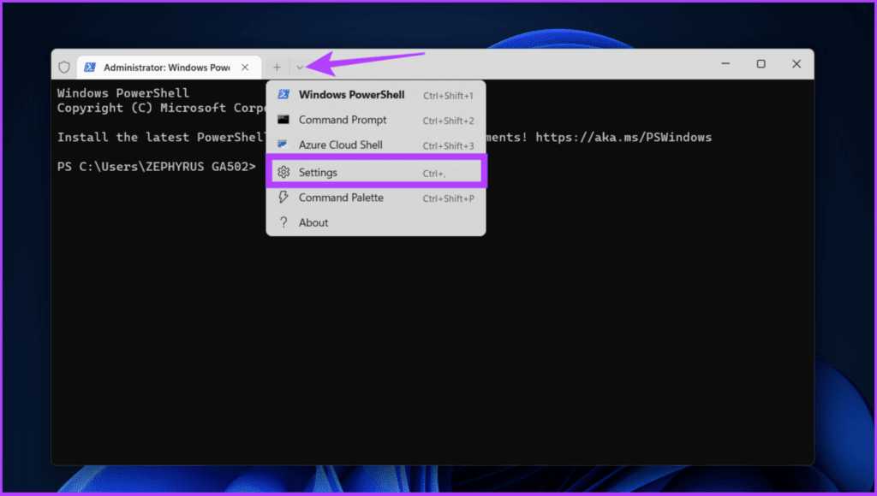Open About from the dropdown menu
The height and width of the screenshot is (496, 877).
click(x=376, y=223)
